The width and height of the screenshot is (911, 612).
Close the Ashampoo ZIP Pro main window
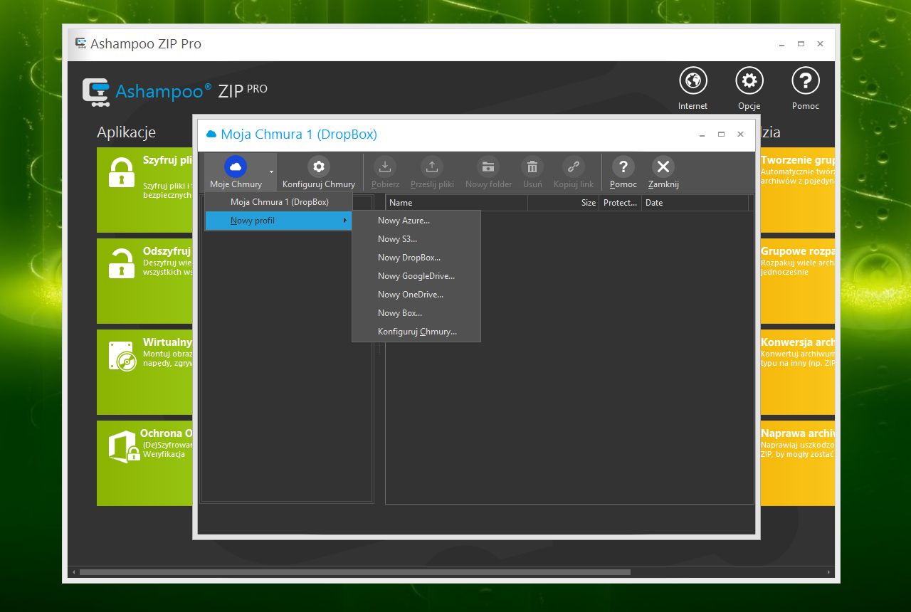point(820,44)
